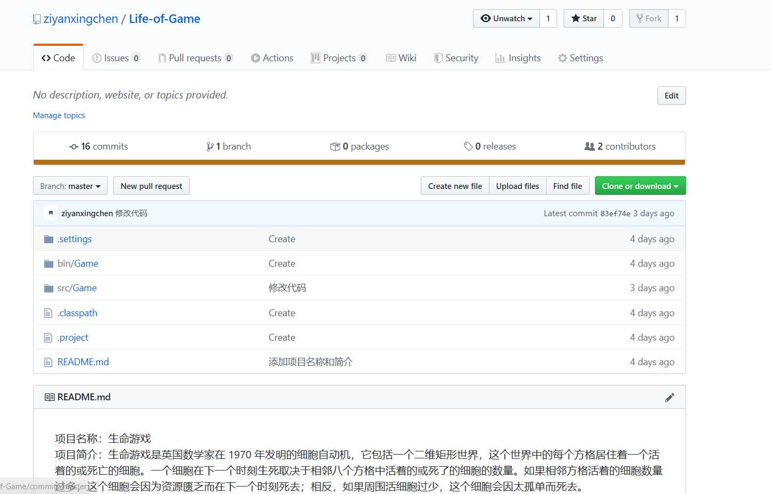Screen dimensions: 772x494
Task: Go to the Actions tab
Action: click(x=272, y=58)
